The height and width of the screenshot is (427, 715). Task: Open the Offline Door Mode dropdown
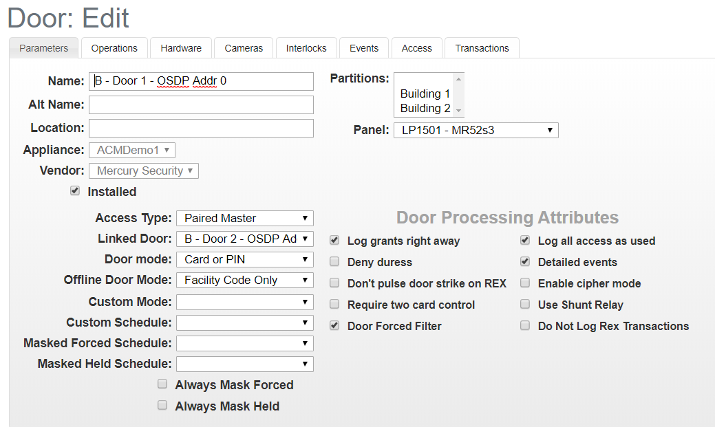click(244, 280)
